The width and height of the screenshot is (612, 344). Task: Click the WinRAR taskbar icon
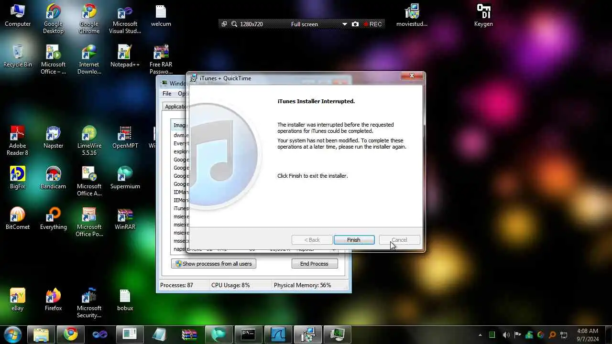pyautogui.click(x=189, y=334)
